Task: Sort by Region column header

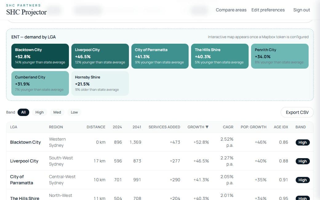Action: 56,127
